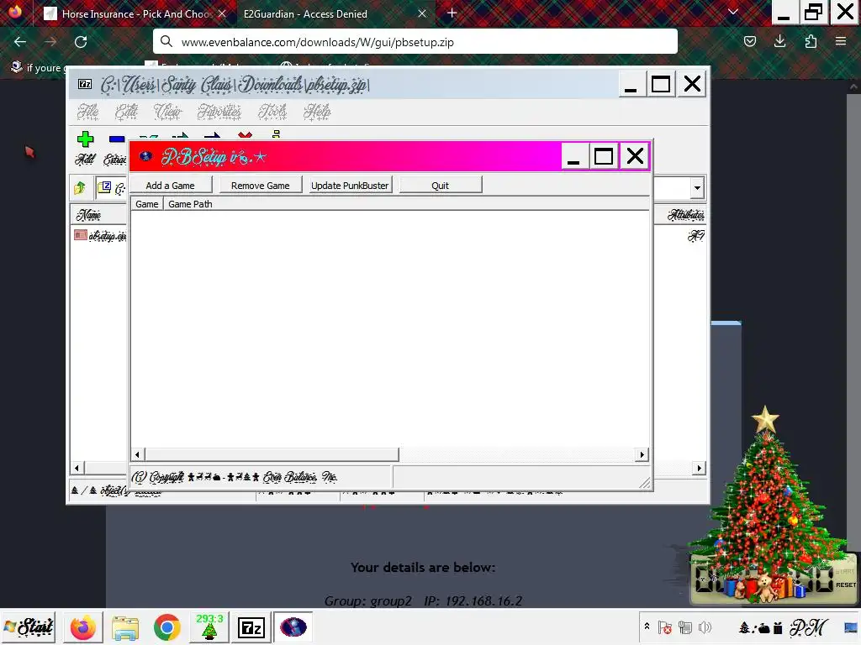
Task: Click the 7-Zip taskbar button
Action: pyautogui.click(x=251, y=627)
